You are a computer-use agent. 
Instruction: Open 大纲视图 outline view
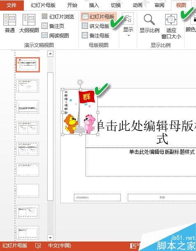(x=29, y=23)
